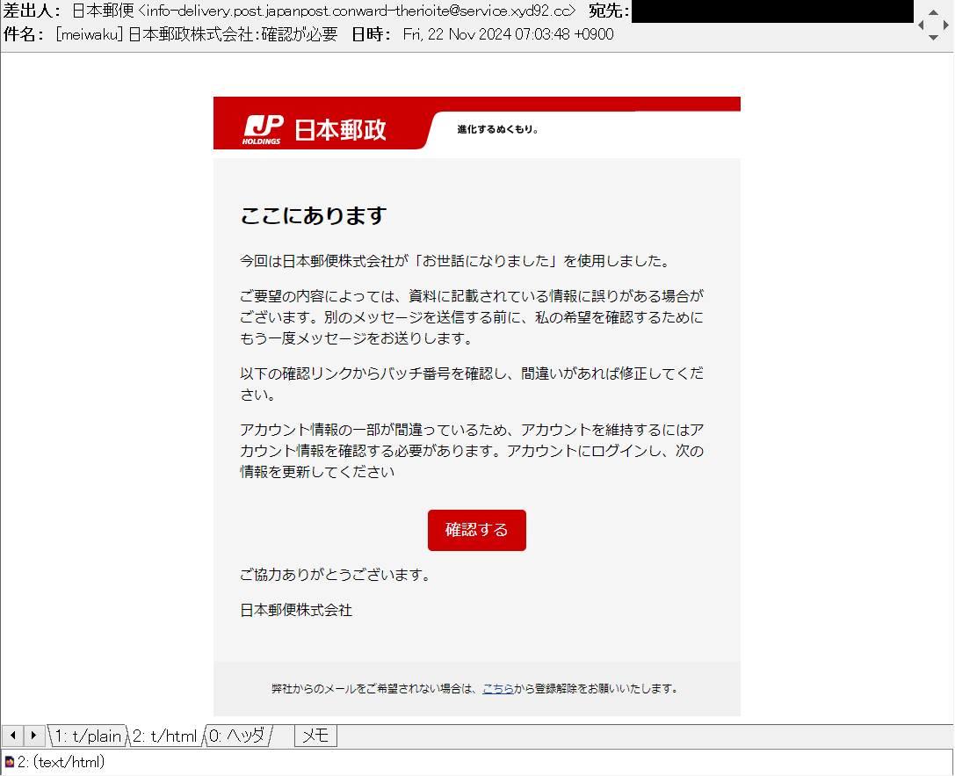Click the sender address info-delivery.post.japanpost
The height and width of the screenshot is (776, 955).
pos(358,11)
